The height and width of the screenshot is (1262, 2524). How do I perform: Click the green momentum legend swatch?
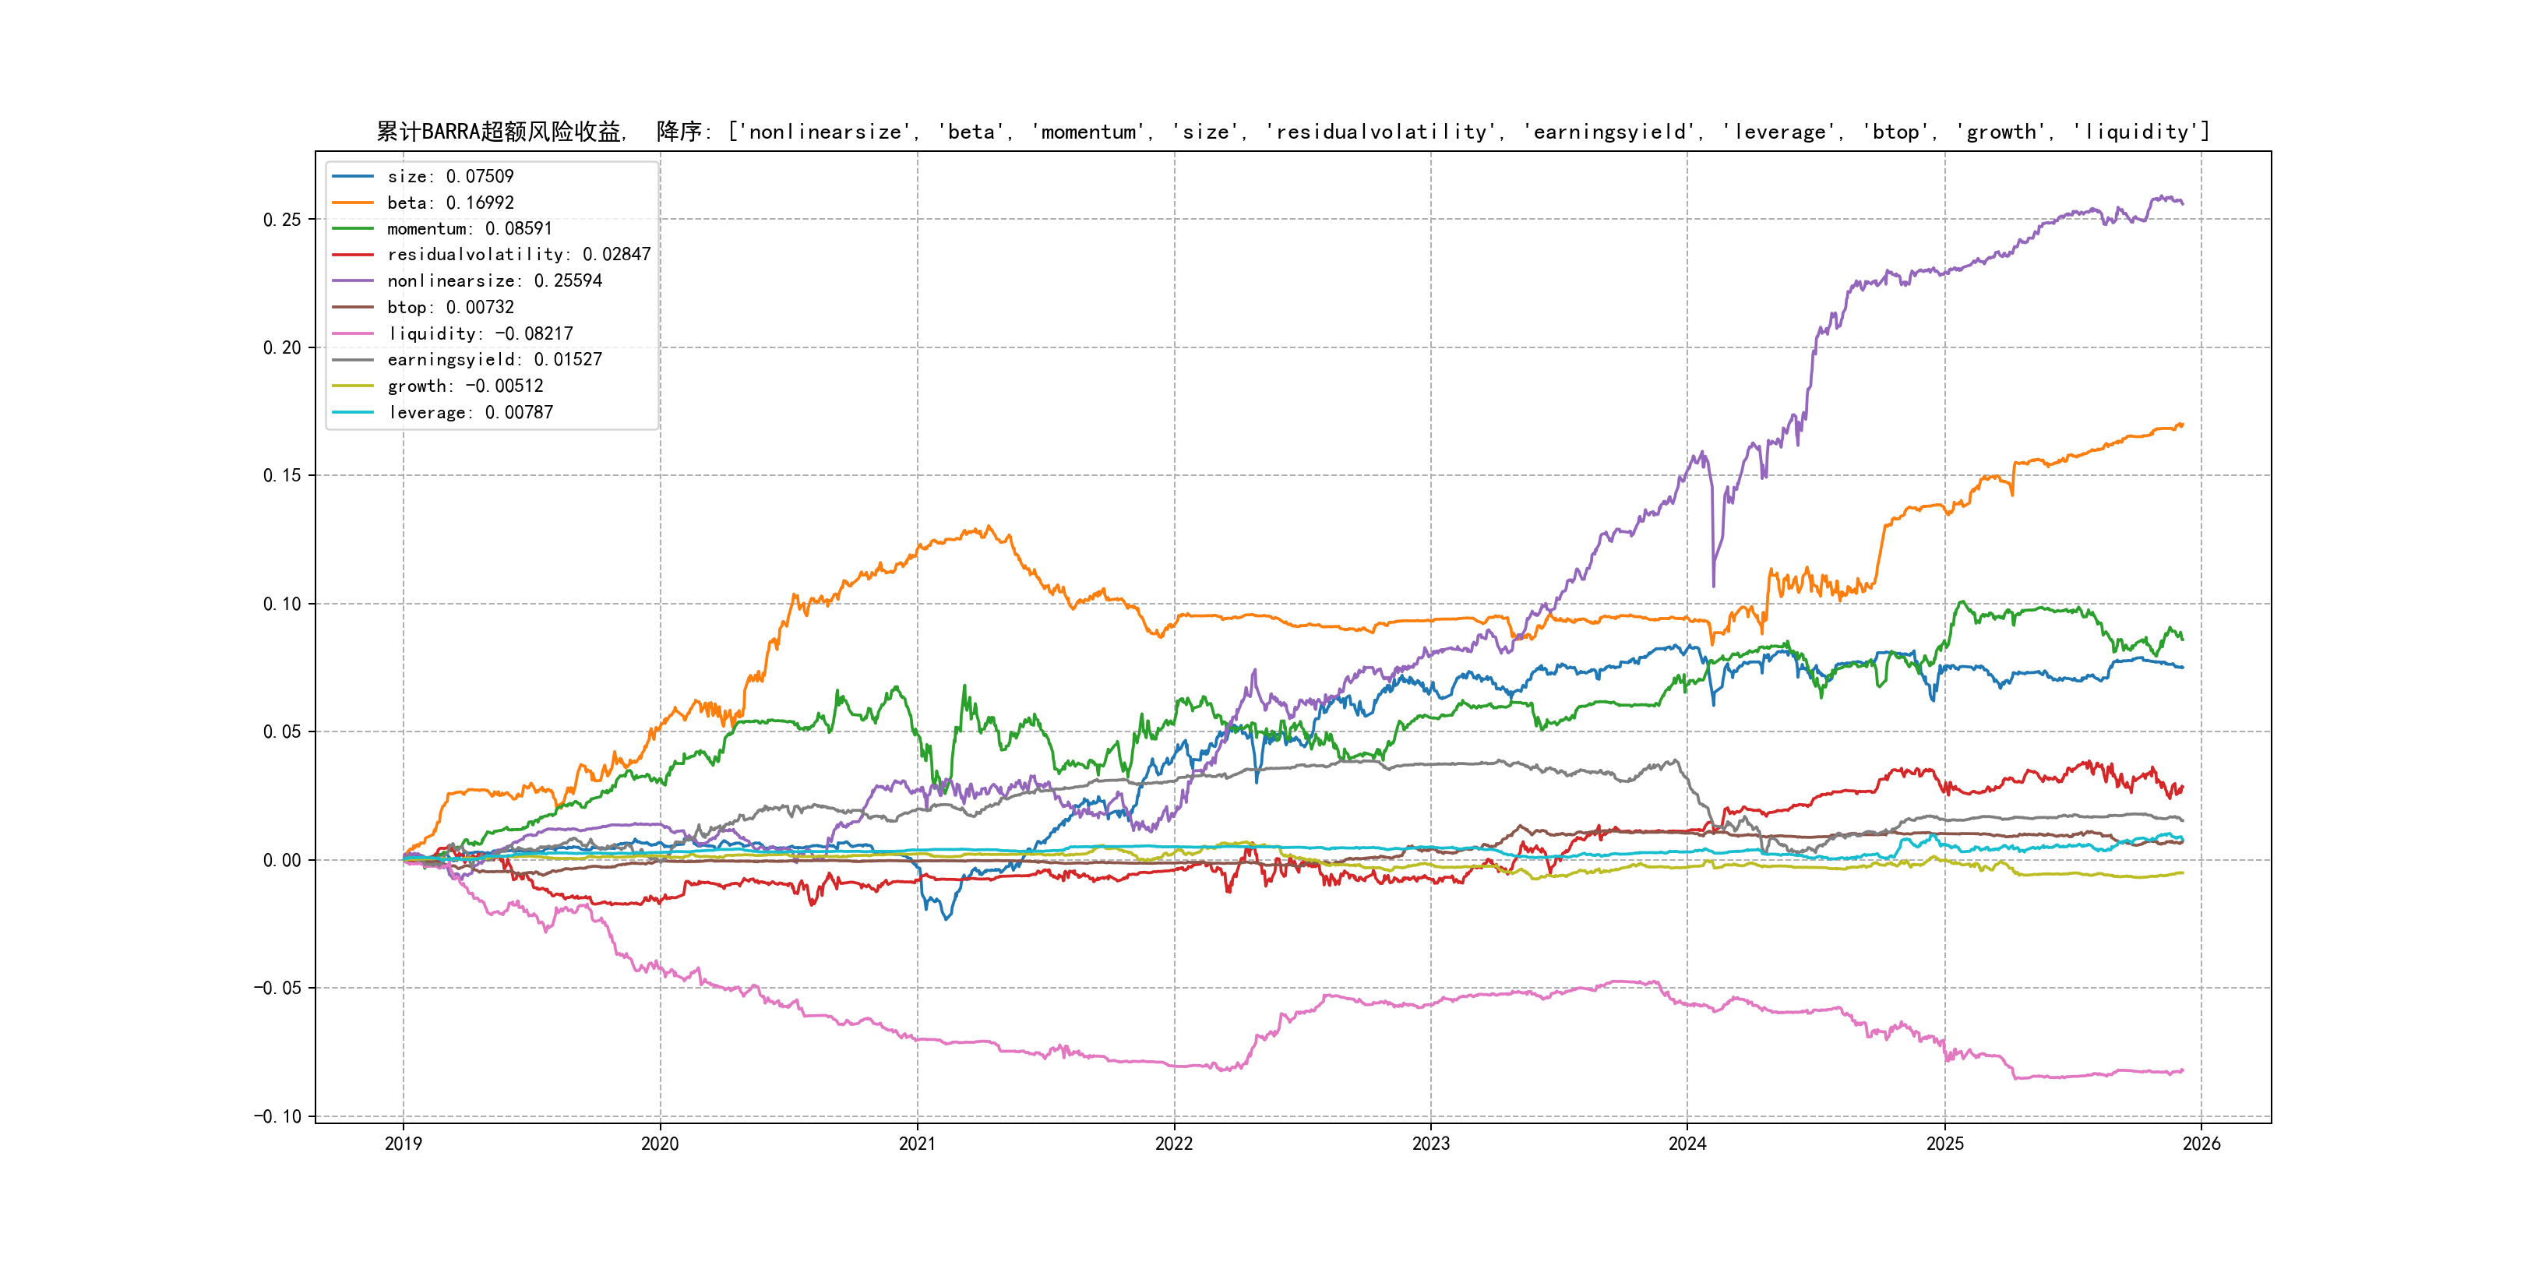coord(353,228)
